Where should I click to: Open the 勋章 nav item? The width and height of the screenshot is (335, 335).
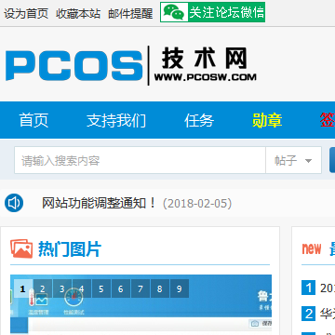(x=267, y=120)
